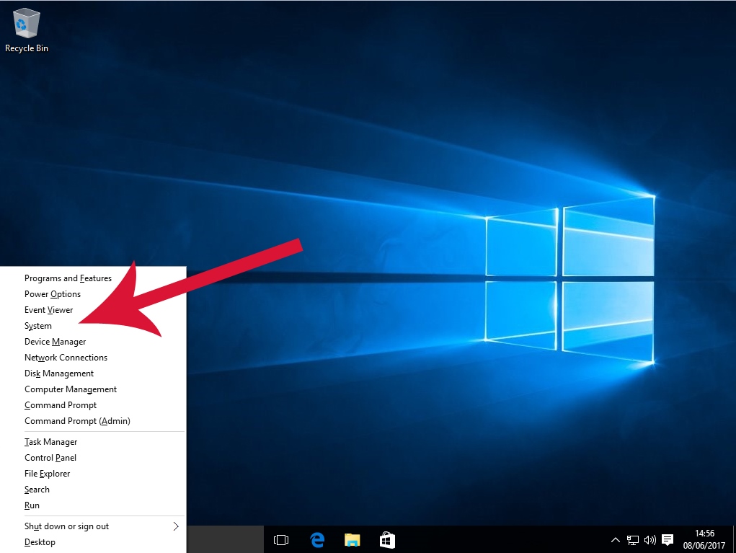Image resolution: width=736 pixels, height=553 pixels.
Task: Launch Task Manager from the menu
Action: coord(50,441)
